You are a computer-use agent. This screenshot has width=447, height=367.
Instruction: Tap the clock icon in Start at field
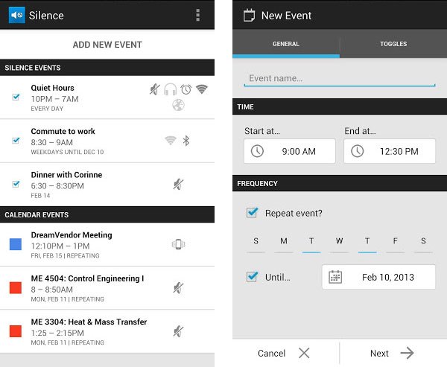click(257, 151)
